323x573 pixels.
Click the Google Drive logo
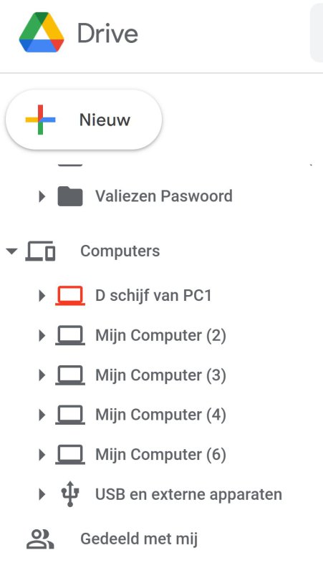(42, 32)
